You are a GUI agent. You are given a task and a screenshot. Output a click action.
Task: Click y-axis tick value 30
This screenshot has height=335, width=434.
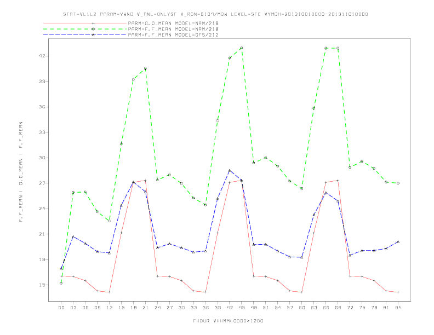click(x=42, y=158)
